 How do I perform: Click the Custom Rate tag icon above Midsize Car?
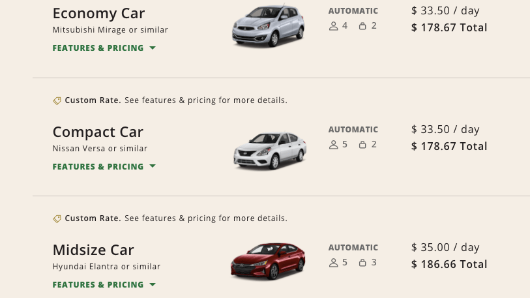[x=57, y=219]
